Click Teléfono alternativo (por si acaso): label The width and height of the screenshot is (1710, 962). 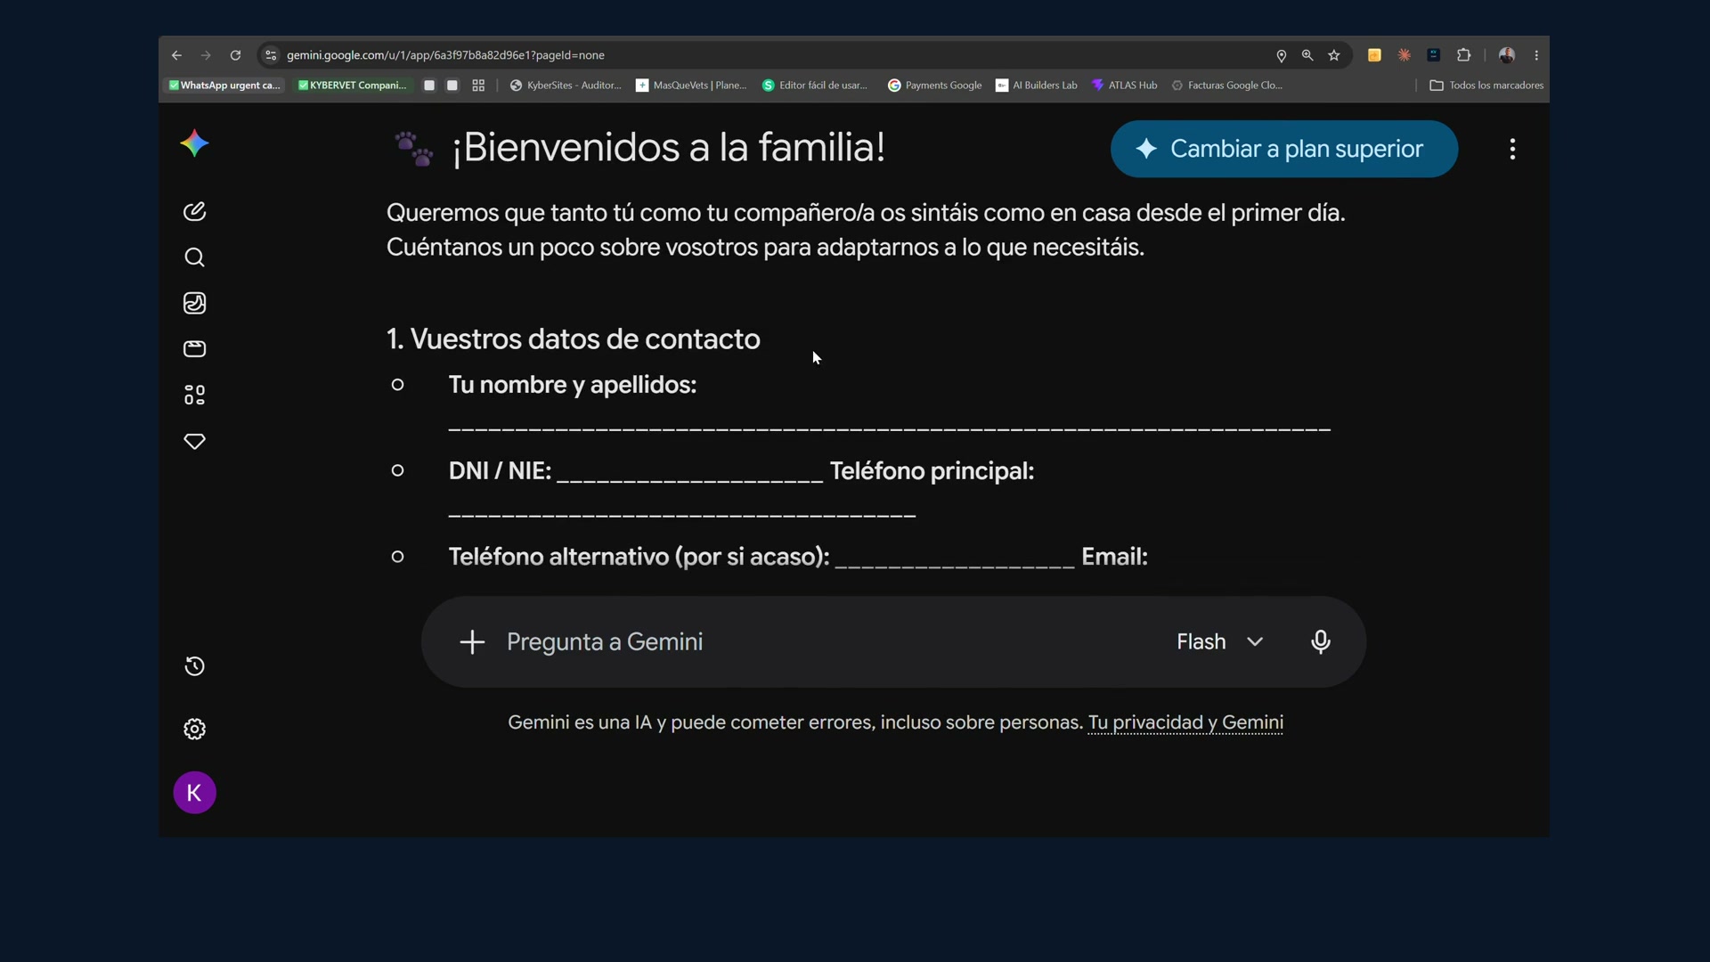[639, 557]
